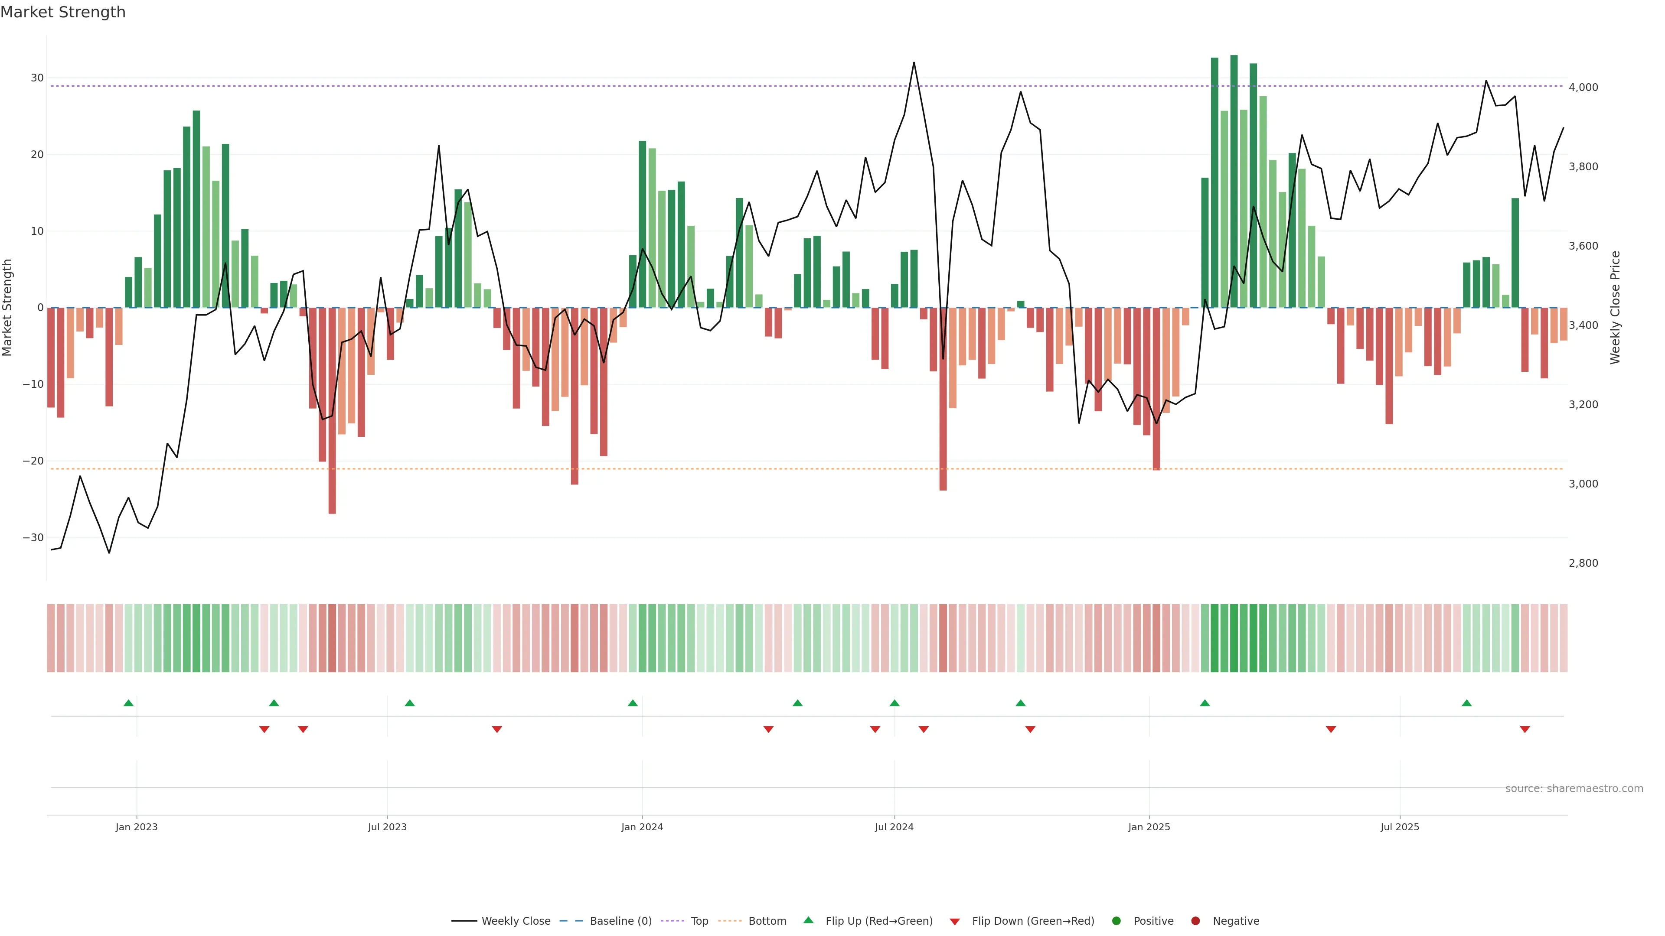Click the 4,000 price axis tick label

pyautogui.click(x=1583, y=87)
